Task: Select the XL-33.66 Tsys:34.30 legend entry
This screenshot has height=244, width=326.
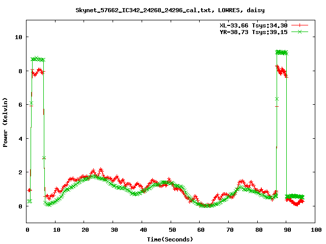Action: click(254, 25)
